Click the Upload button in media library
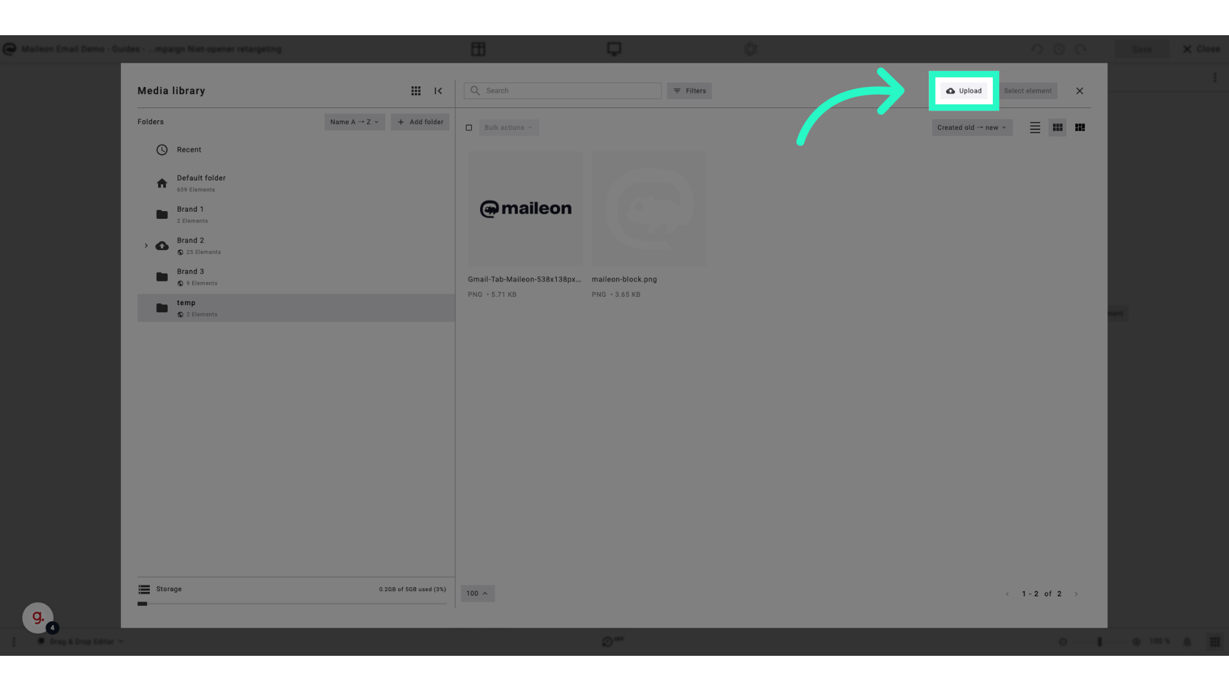The height and width of the screenshot is (691, 1229). tap(963, 90)
